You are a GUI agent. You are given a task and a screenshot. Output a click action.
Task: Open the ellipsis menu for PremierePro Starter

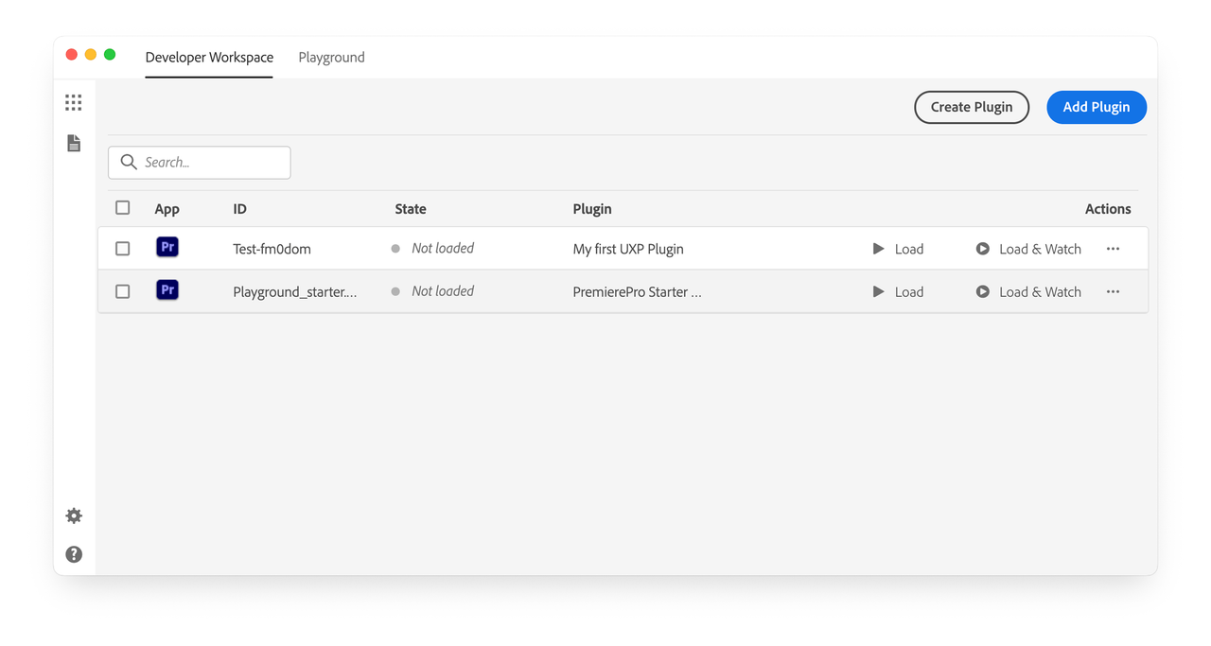1113,291
